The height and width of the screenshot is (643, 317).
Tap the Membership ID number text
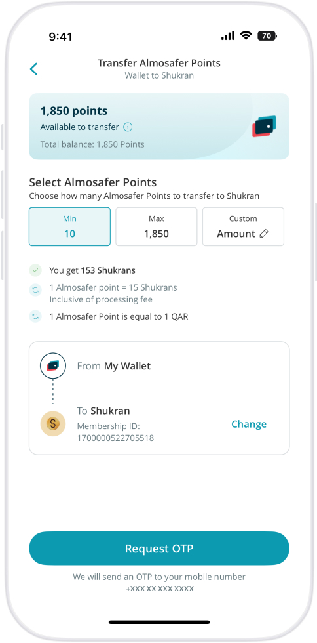(115, 438)
